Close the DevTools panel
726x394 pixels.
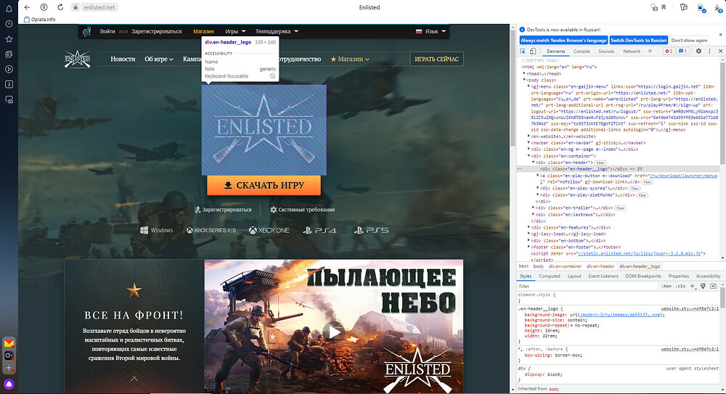coord(720,52)
